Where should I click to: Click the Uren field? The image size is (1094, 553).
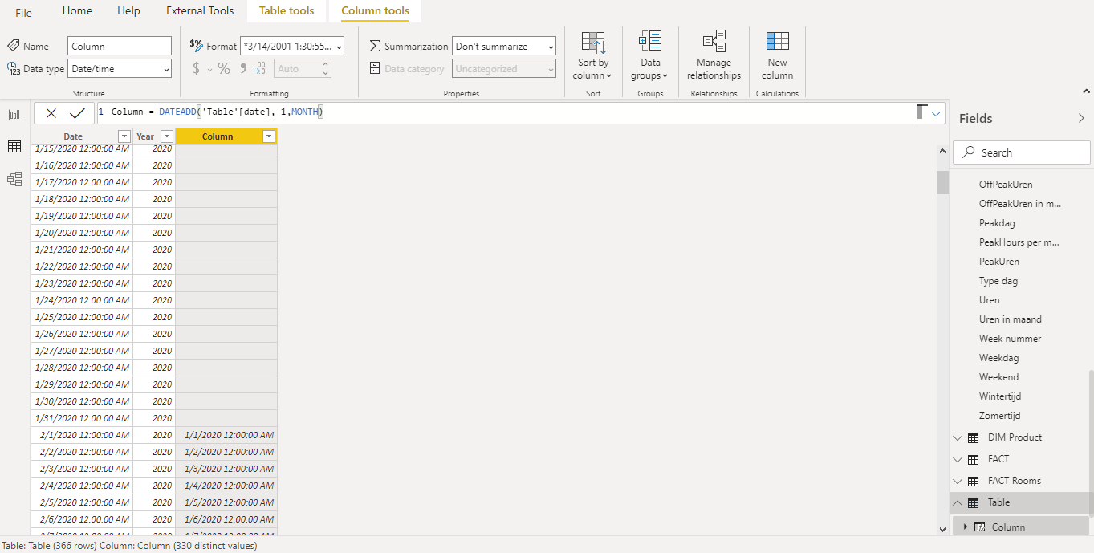(x=990, y=300)
